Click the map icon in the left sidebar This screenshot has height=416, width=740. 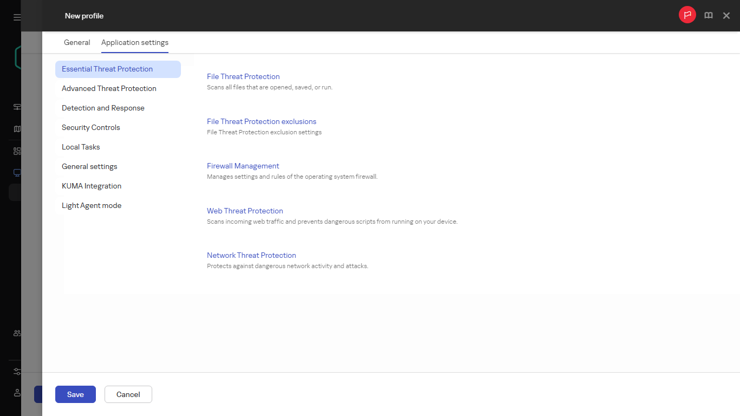tap(17, 129)
